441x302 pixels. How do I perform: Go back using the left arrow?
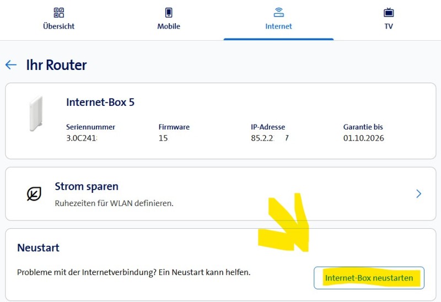[11, 65]
